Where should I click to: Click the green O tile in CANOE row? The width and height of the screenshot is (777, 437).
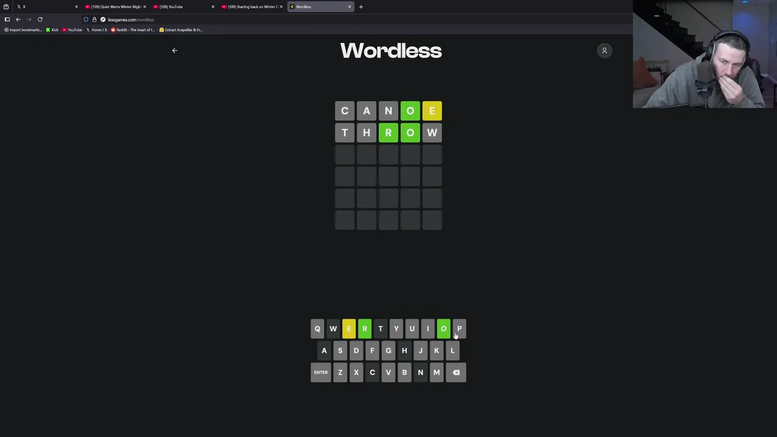pos(410,111)
